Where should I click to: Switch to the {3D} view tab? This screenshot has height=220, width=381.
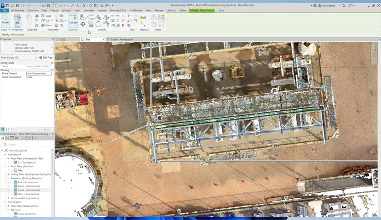[62, 40]
